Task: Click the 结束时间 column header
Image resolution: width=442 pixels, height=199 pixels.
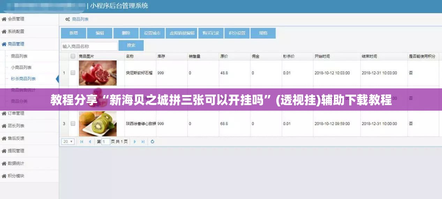Action: pyautogui.click(x=369, y=56)
